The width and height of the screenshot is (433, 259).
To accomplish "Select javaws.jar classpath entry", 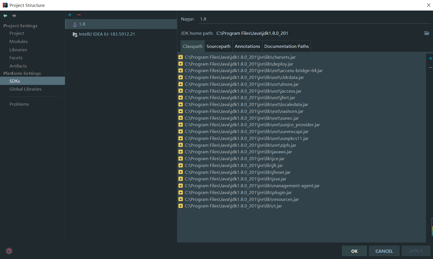I will click(x=238, y=152).
